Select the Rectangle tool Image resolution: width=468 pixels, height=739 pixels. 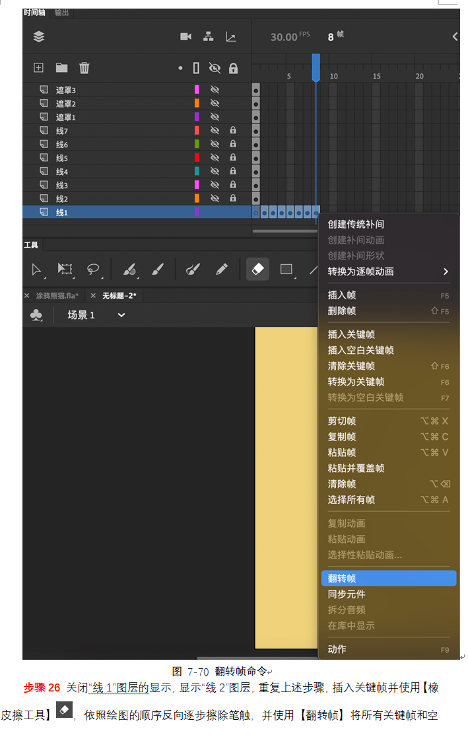tap(286, 269)
